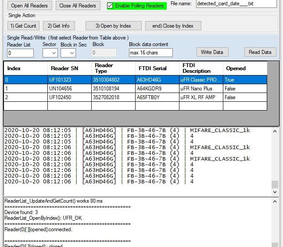Click the 2) Get Info button
Screen dimensions: 283x247
(x=59, y=26)
